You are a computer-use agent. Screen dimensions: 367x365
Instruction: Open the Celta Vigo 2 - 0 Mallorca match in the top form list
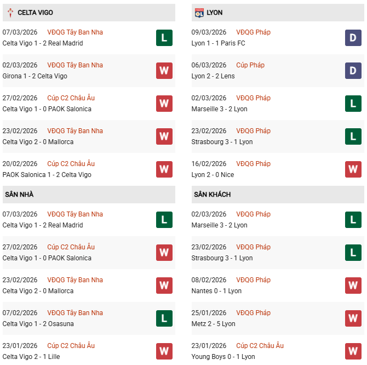tap(38, 142)
